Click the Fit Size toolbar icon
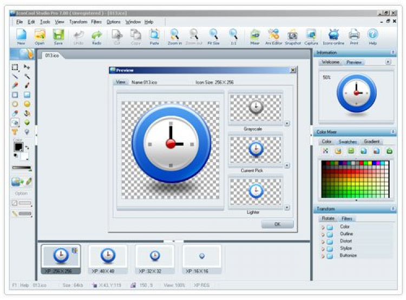Screen dimensions: 406x300 [213, 37]
